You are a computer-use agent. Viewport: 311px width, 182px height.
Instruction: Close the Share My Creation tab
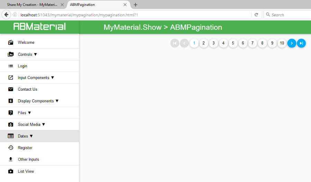click(62, 5)
